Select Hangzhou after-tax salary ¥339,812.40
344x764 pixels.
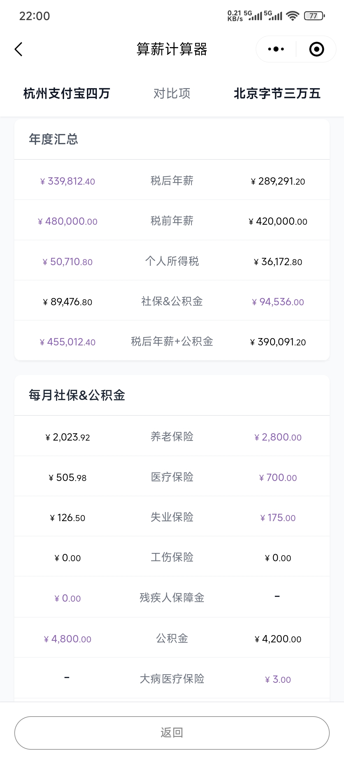pos(68,181)
